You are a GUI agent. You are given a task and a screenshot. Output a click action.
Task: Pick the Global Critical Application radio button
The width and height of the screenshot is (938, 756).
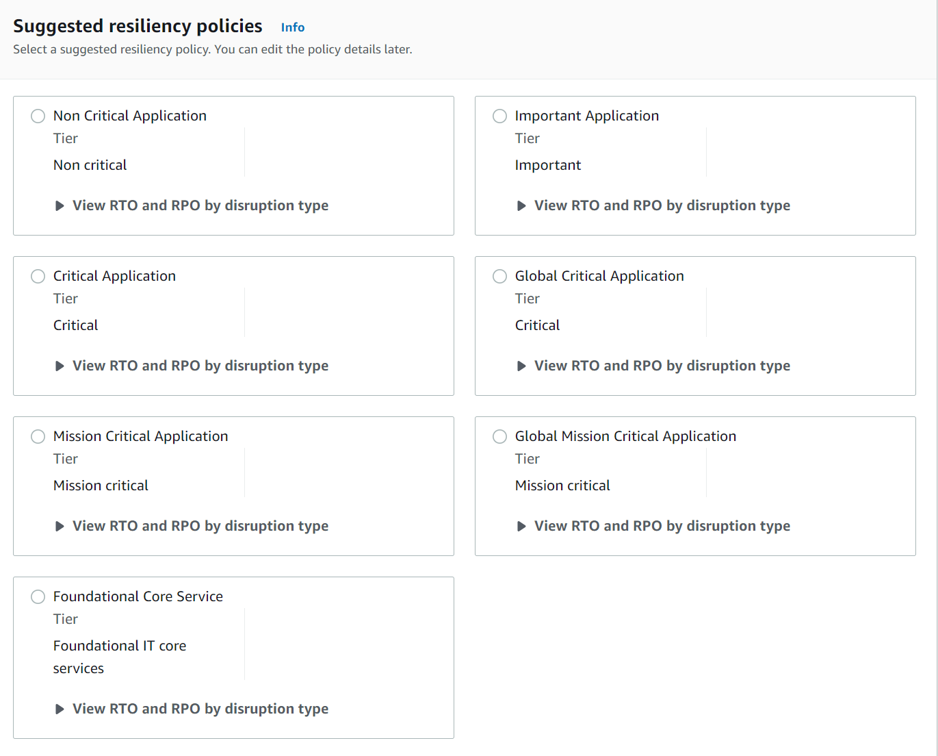[499, 276]
